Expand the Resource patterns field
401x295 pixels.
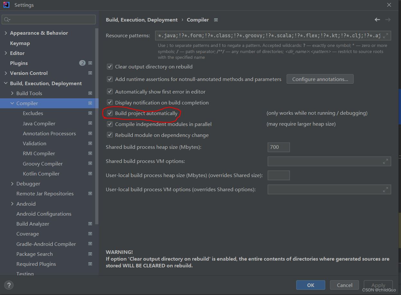(x=386, y=36)
